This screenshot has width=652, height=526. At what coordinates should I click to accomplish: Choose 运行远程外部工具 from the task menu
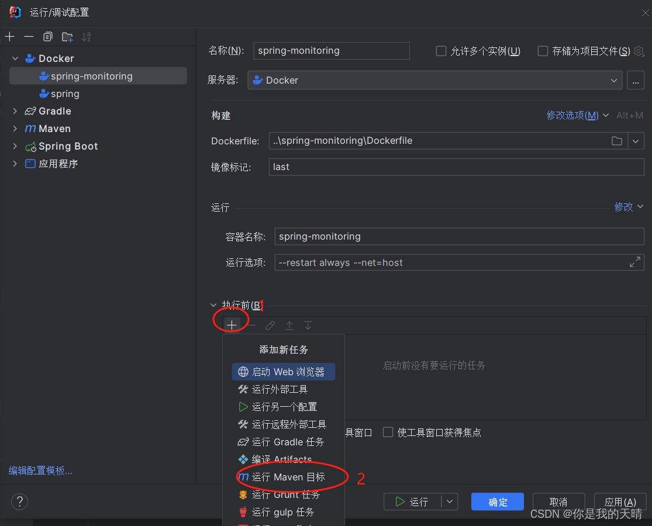point(284,424)
